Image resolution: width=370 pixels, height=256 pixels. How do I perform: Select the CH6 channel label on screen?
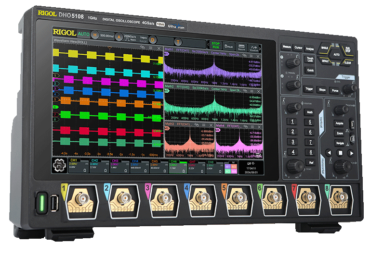[174, 161]
